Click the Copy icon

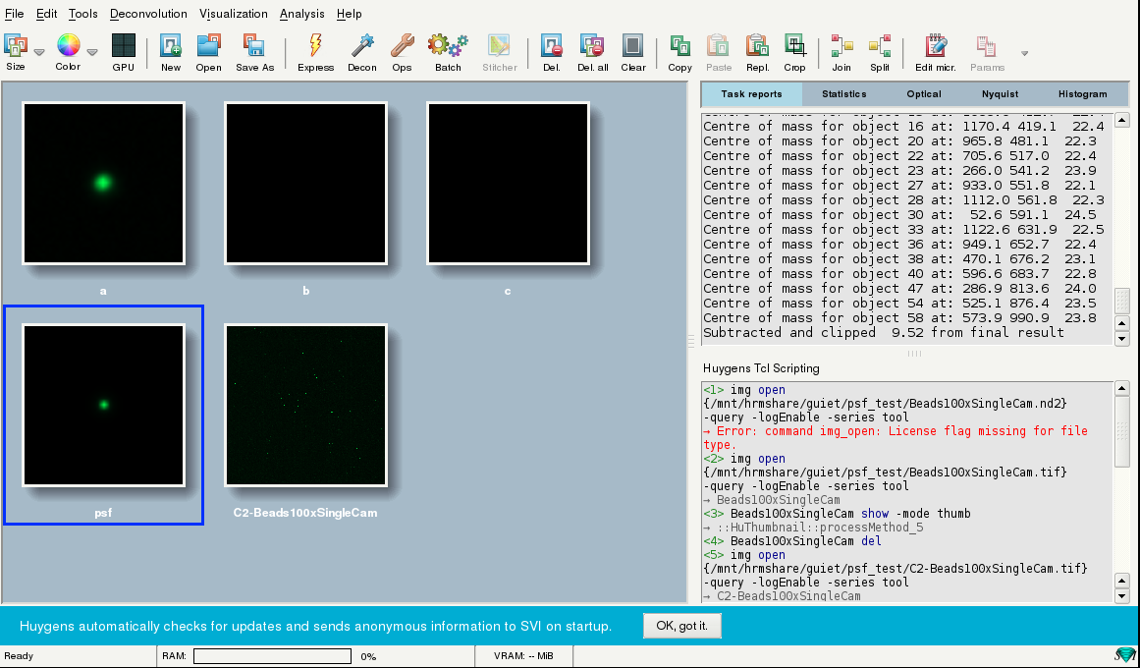[679, 46]
